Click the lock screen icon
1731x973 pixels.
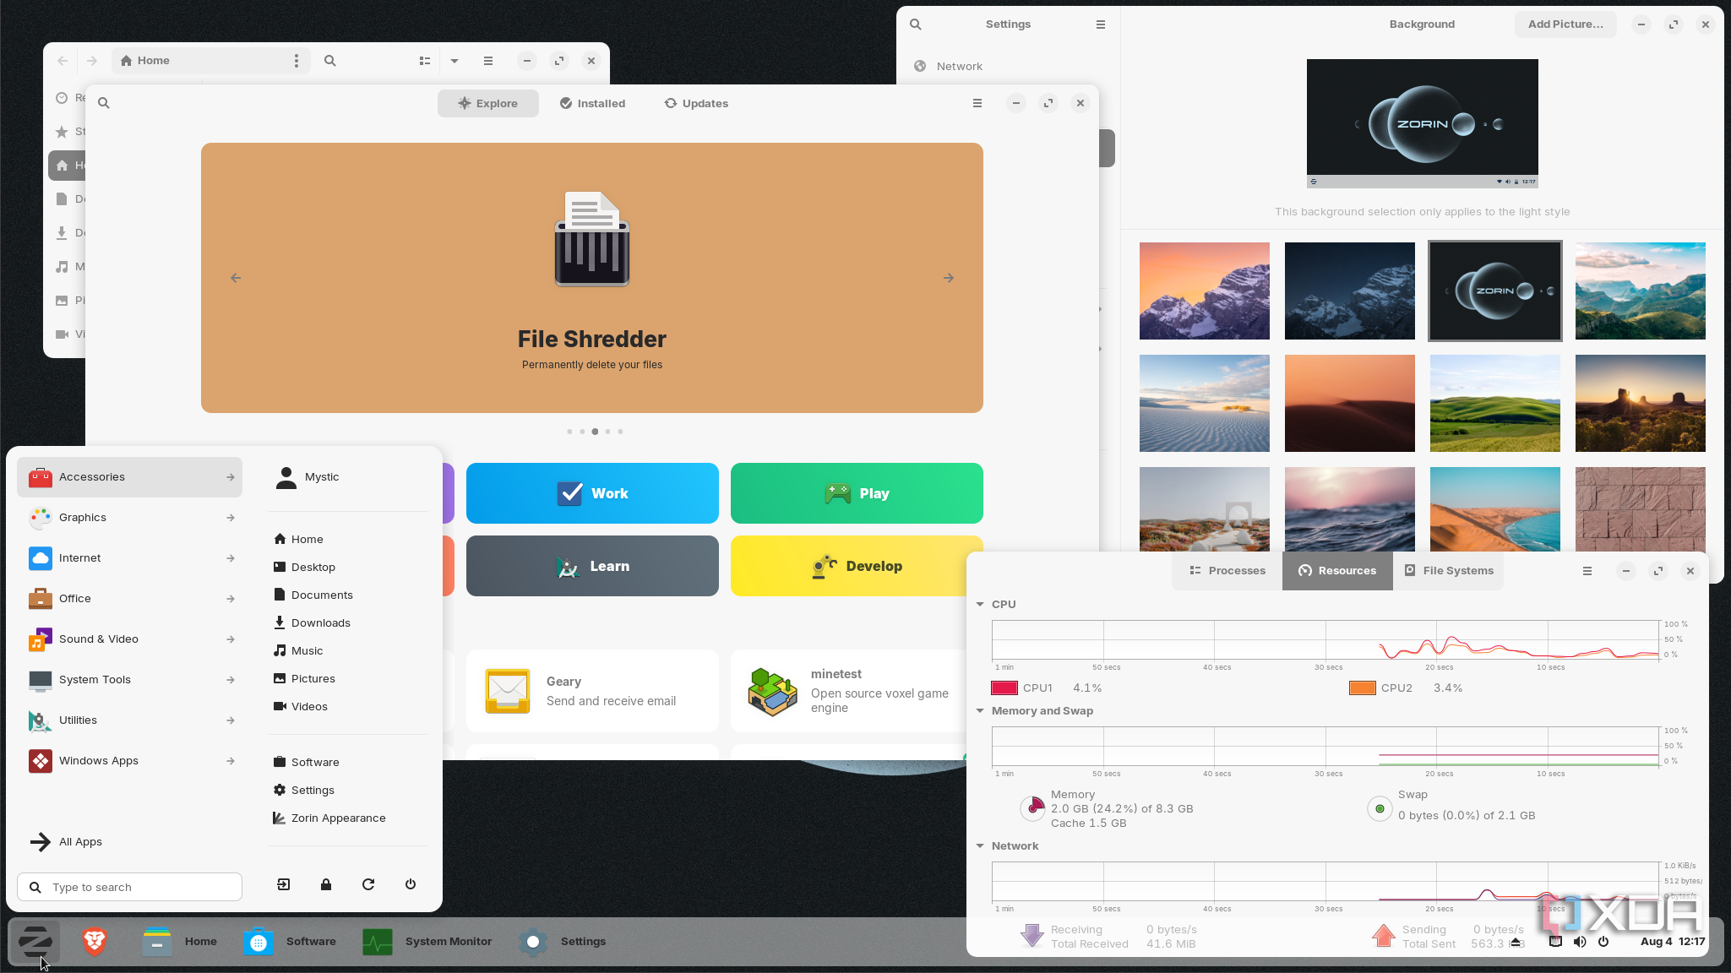click(x=326, y=884)
